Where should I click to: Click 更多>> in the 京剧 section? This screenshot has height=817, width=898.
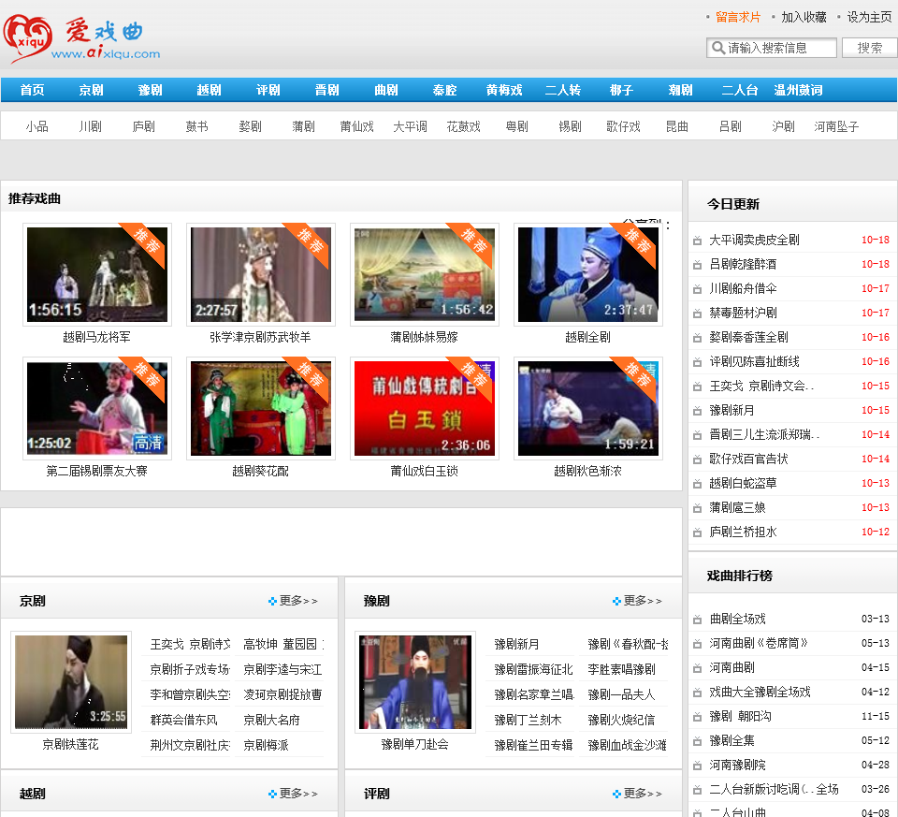[x=298, y=601]
